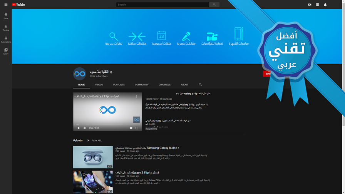The height and width of the screenshot is (194, 345).
Task: Switch to the Home tab
Action: point(81,85)
